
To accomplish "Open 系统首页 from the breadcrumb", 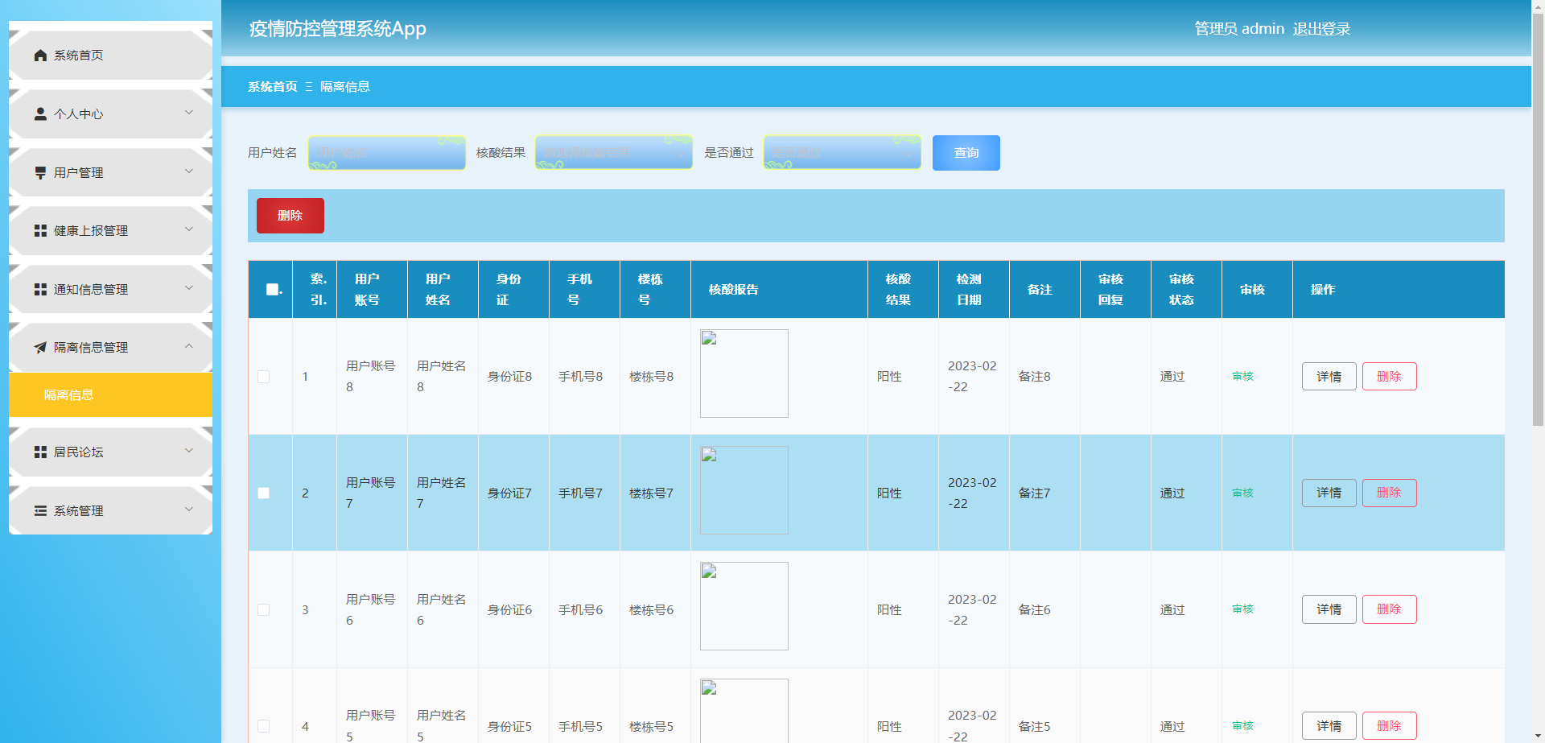I will tap(270, 86).
